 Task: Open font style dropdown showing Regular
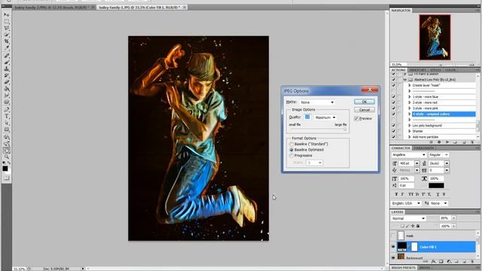438,155
